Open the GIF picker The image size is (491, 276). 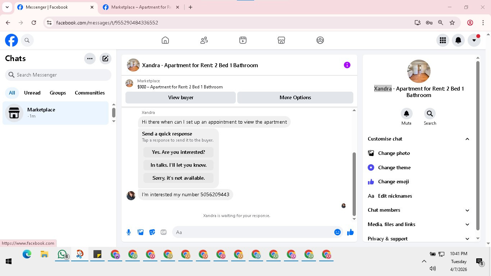164,232
